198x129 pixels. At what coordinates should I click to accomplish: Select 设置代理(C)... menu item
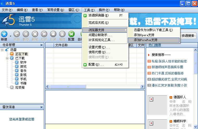(105, 47)
